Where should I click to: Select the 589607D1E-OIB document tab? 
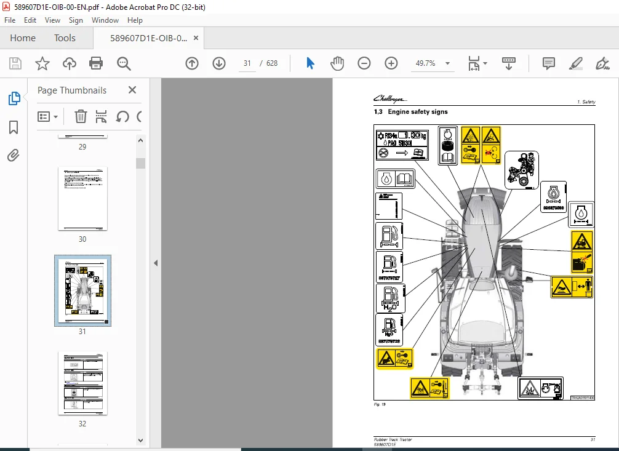148,38
